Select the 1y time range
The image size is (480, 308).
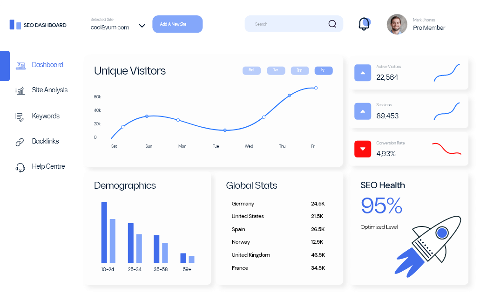[324, 70]
